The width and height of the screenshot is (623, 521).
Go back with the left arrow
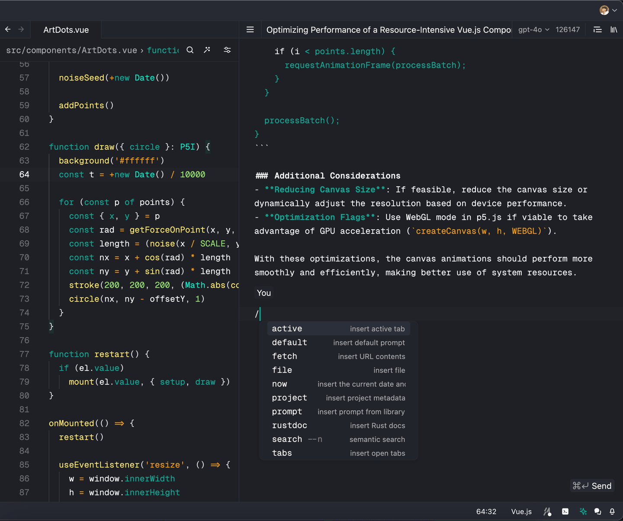coord(8,29)
